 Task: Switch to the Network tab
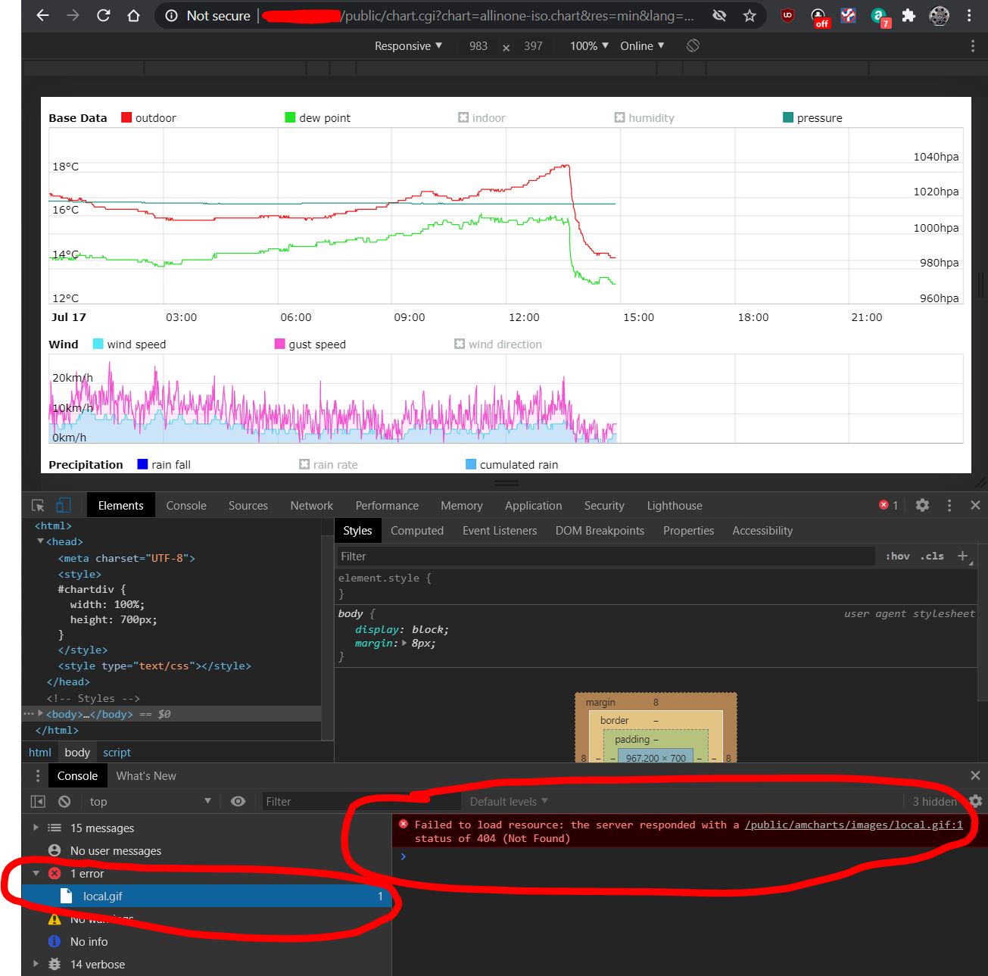pos(311,506)
